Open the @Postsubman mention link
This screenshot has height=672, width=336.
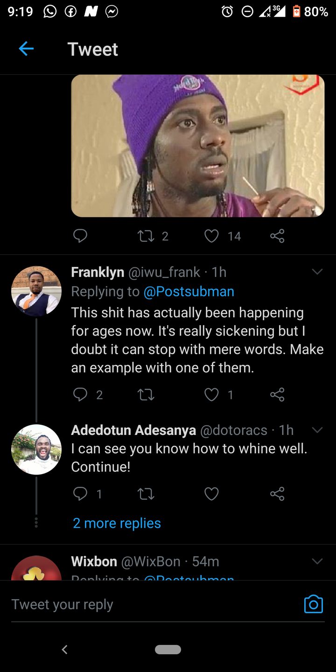coord(189,292)
